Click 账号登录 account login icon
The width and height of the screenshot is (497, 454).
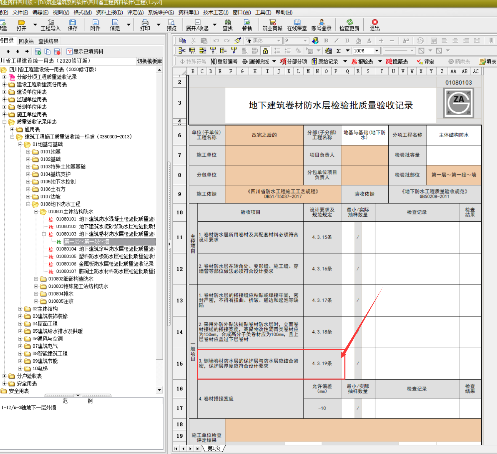(321, 22)
